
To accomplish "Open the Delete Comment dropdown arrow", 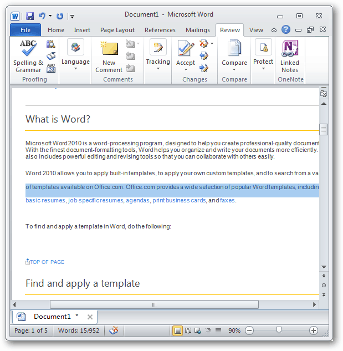I will [139, 44].
